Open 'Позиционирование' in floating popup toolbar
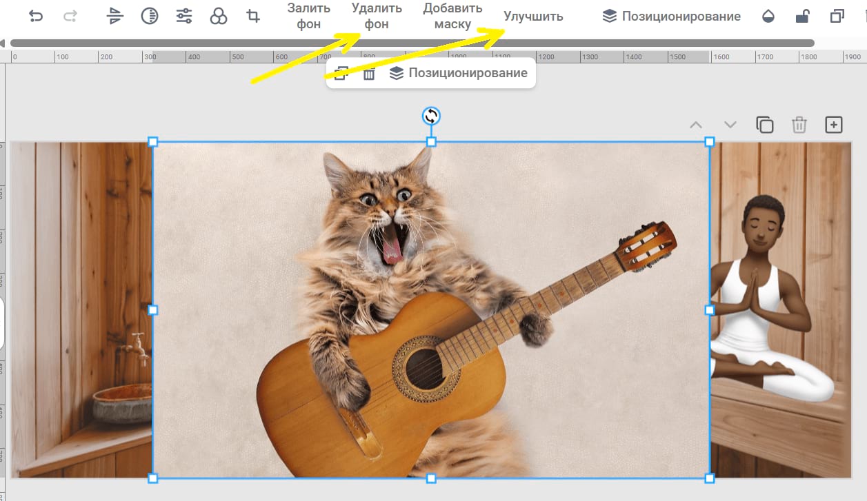The width and height of the screenshot is (867, 501). (459, 73)
